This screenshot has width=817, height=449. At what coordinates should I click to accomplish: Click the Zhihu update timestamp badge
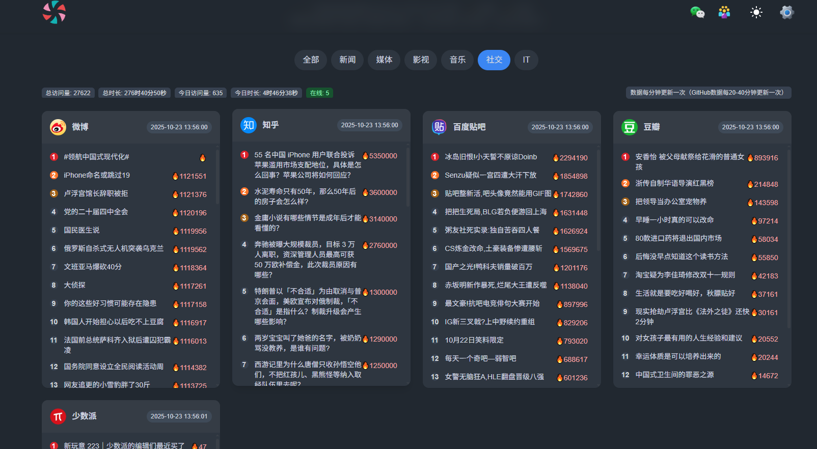pyautogui.click(x=369, y=125)
